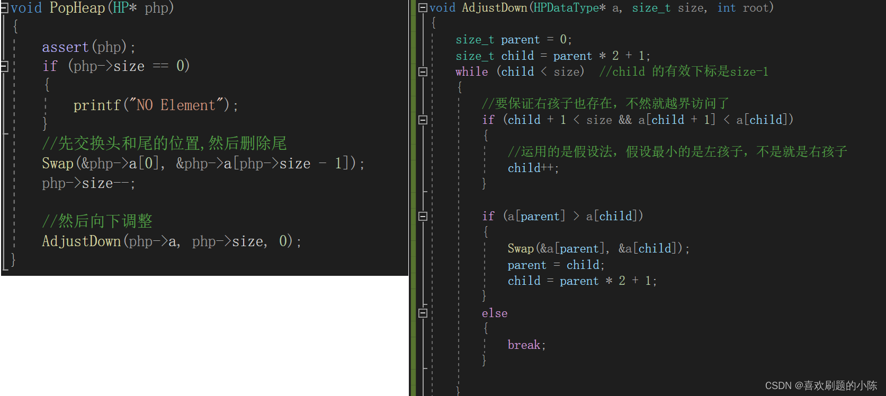Click the 'break;' statement
886x396 pixels.
(526, 345)
